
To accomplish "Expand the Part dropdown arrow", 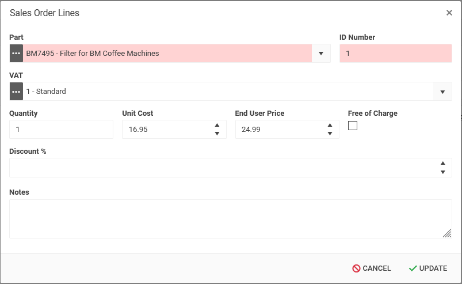I will [x=321, y=54].
